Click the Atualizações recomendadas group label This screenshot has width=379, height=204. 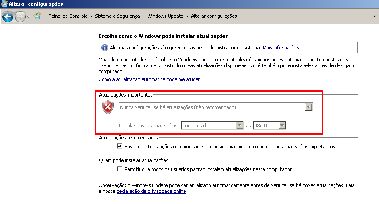click(129, 138)
